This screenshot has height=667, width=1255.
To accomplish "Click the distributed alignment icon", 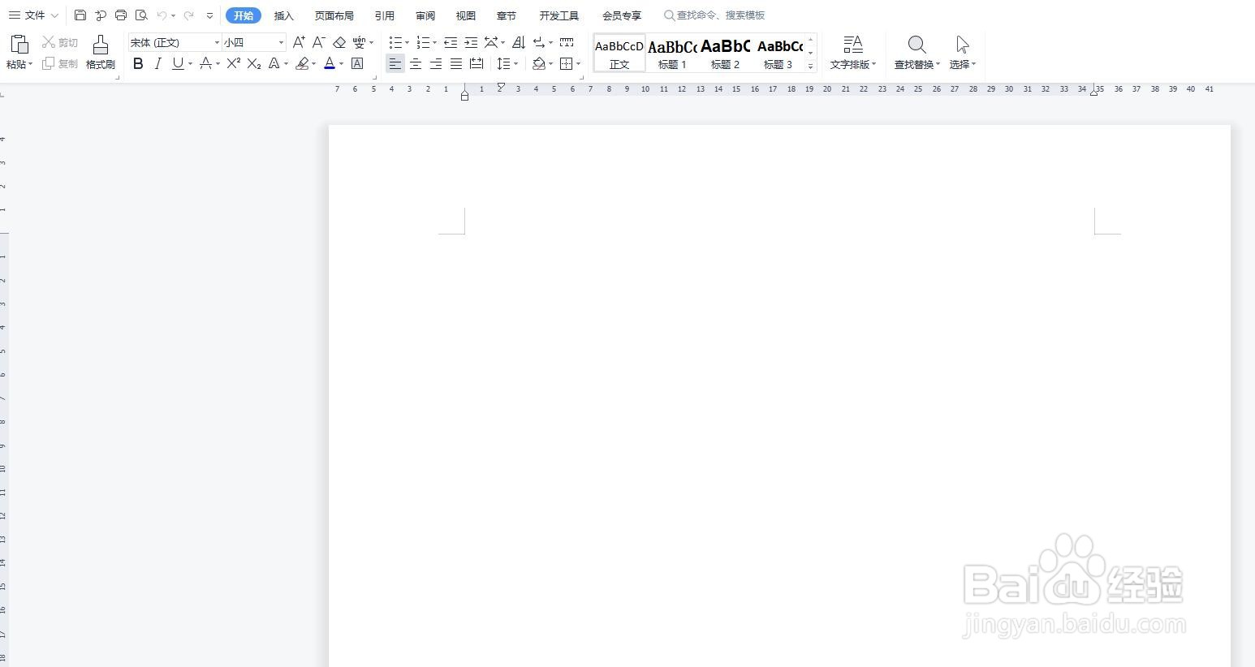I will click(x=477, y=63).
